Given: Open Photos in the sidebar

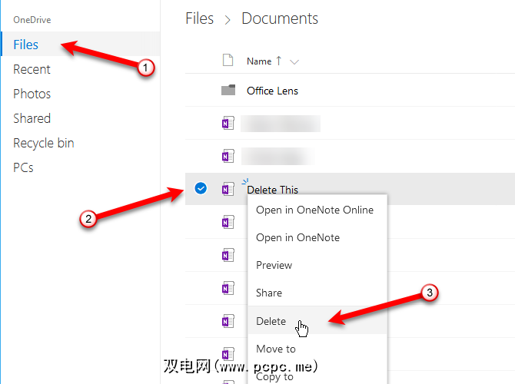Looking at the screenshot, I should pyautogui.click(x=32, y=94).
